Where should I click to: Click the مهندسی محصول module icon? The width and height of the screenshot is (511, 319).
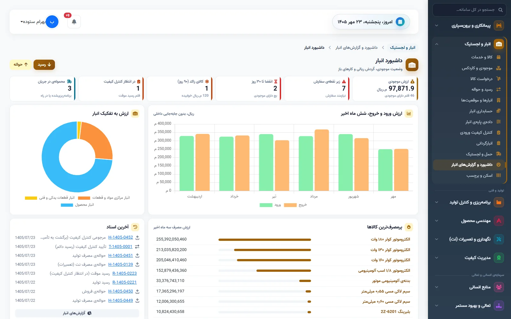pos(499,221)
